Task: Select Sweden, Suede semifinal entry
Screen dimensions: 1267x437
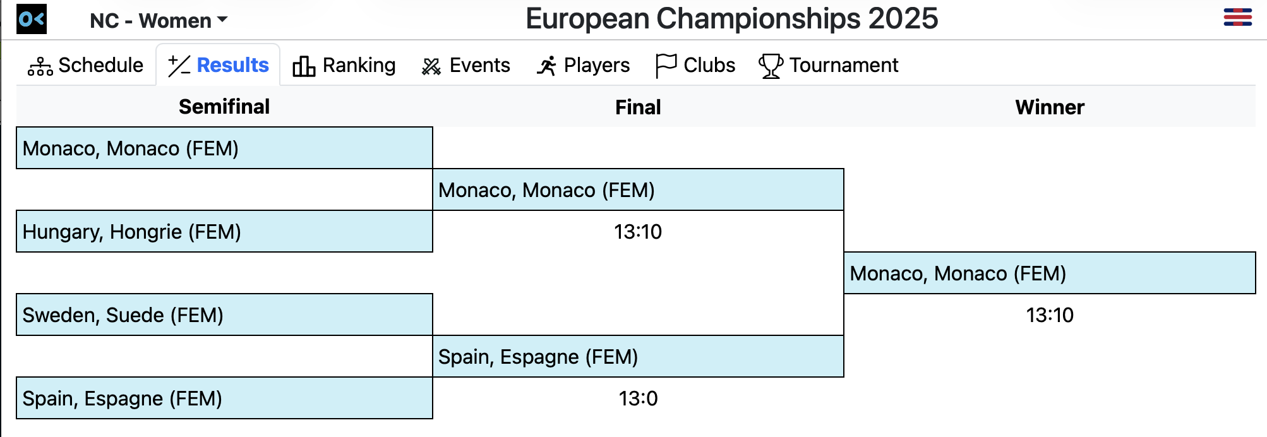Action: (224, 315)
